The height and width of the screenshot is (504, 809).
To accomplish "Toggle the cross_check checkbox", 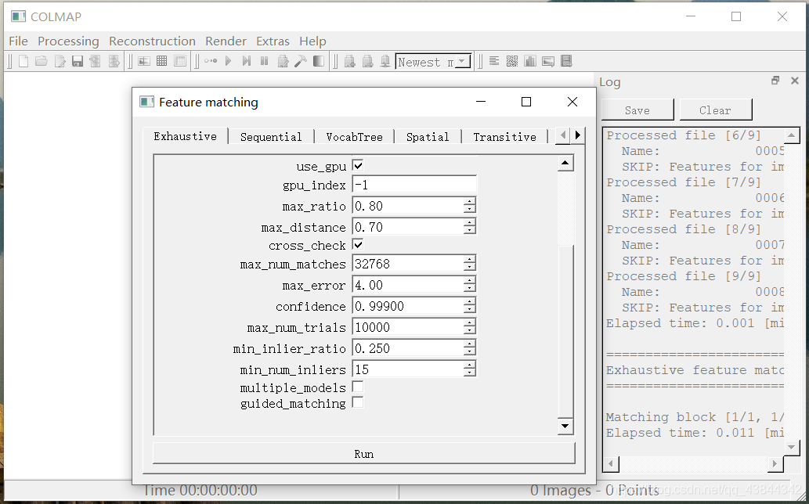I will [x=358, y=244].
